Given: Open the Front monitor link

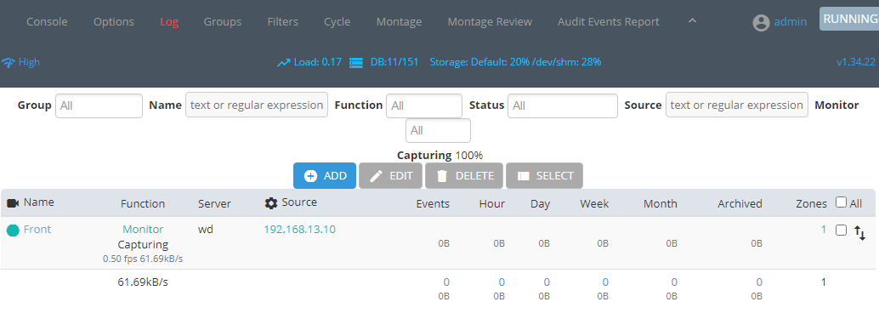Looking at the screenshot, I should pyautogui.click(x=37, y=230).
